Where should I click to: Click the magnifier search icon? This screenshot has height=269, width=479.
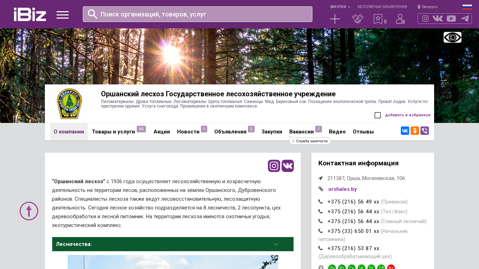click(93, 14)
